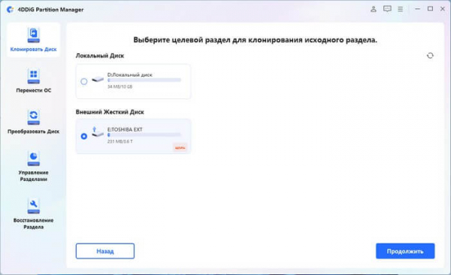The width and height of the screenshot is (451, 275).
Task: Open the Перенести ОС sidebar tool
Action: point(33,81)
